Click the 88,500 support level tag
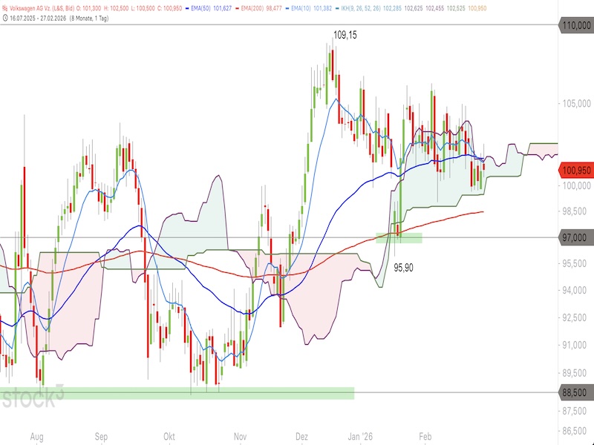594x445 pixels. pyautogui.click(x=576, y=392)
